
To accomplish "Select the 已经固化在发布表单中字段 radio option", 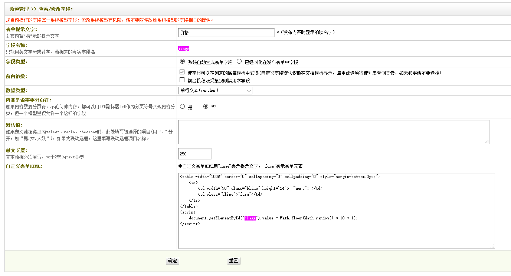I will [239, 62].
